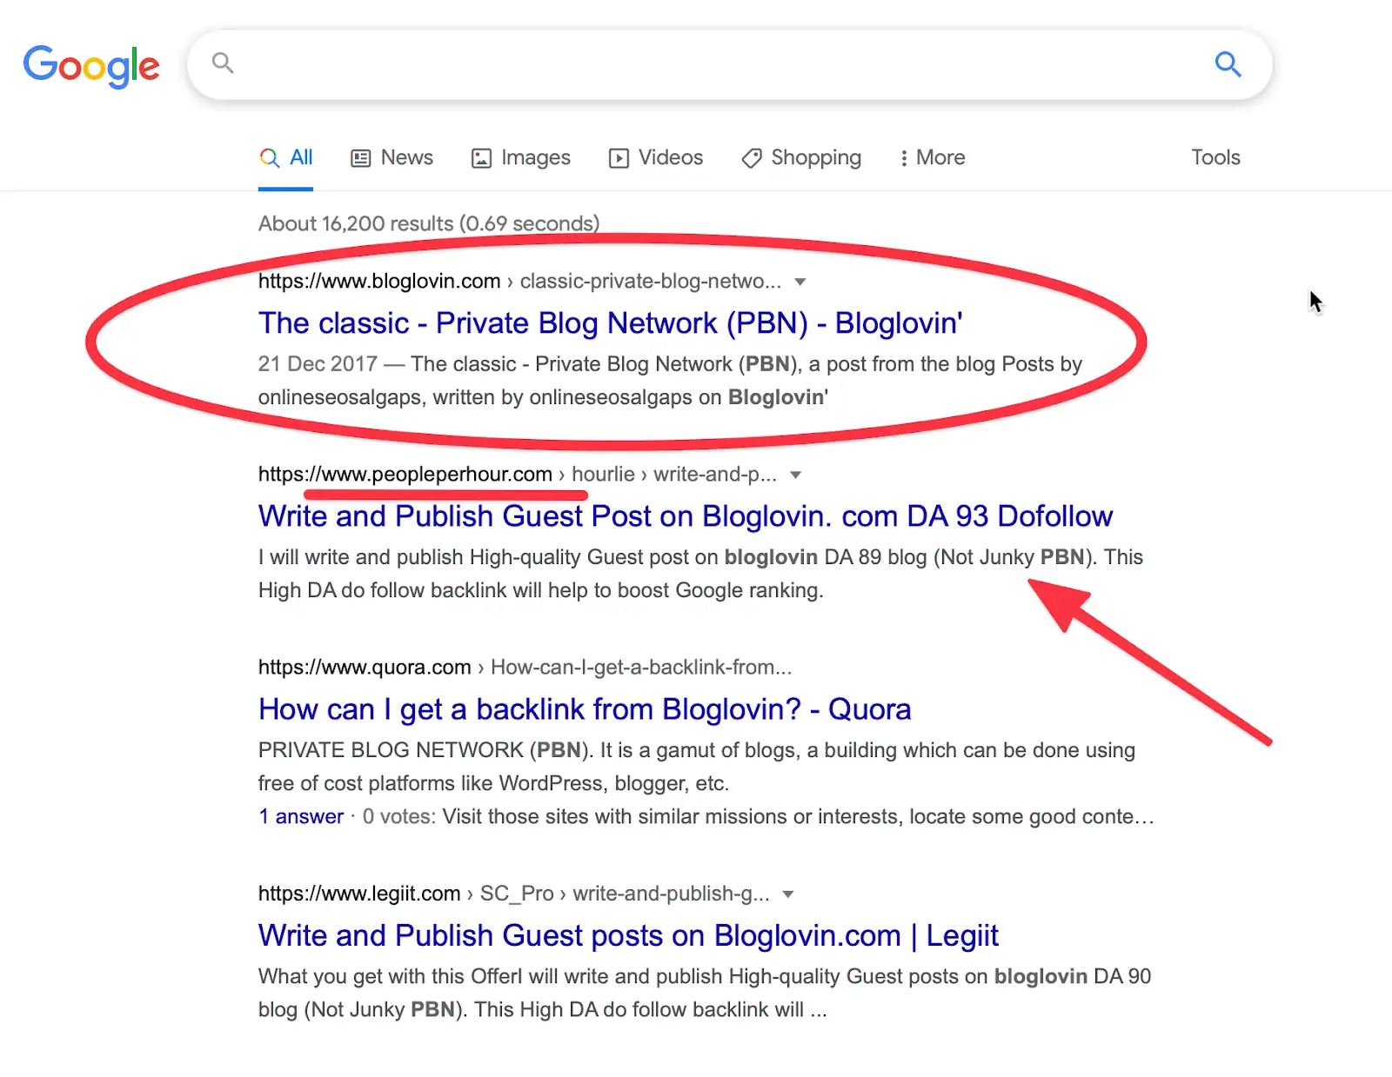Click the '21 Dec 2017' date in first snippet
The height and width of the screenshot is (1077, 1392).
coord(318,364)
